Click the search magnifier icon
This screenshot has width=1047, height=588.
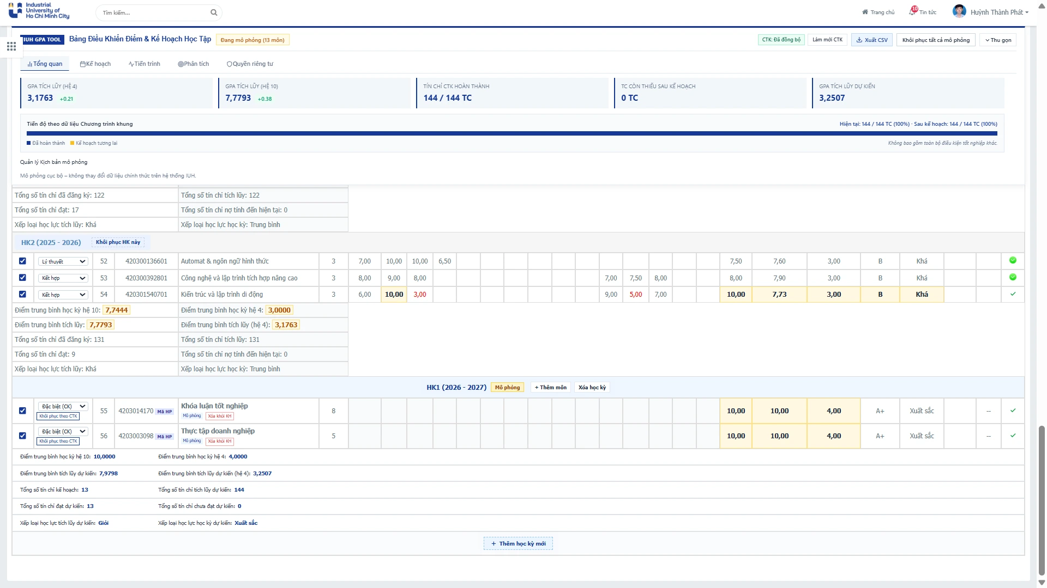214,13
